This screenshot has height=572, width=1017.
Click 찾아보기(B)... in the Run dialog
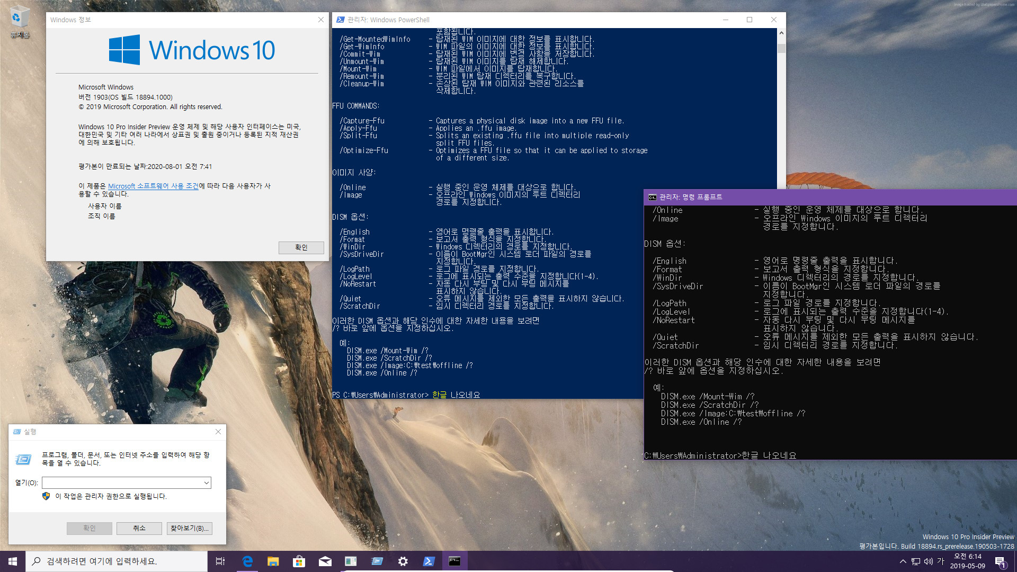tap(189, 528)
